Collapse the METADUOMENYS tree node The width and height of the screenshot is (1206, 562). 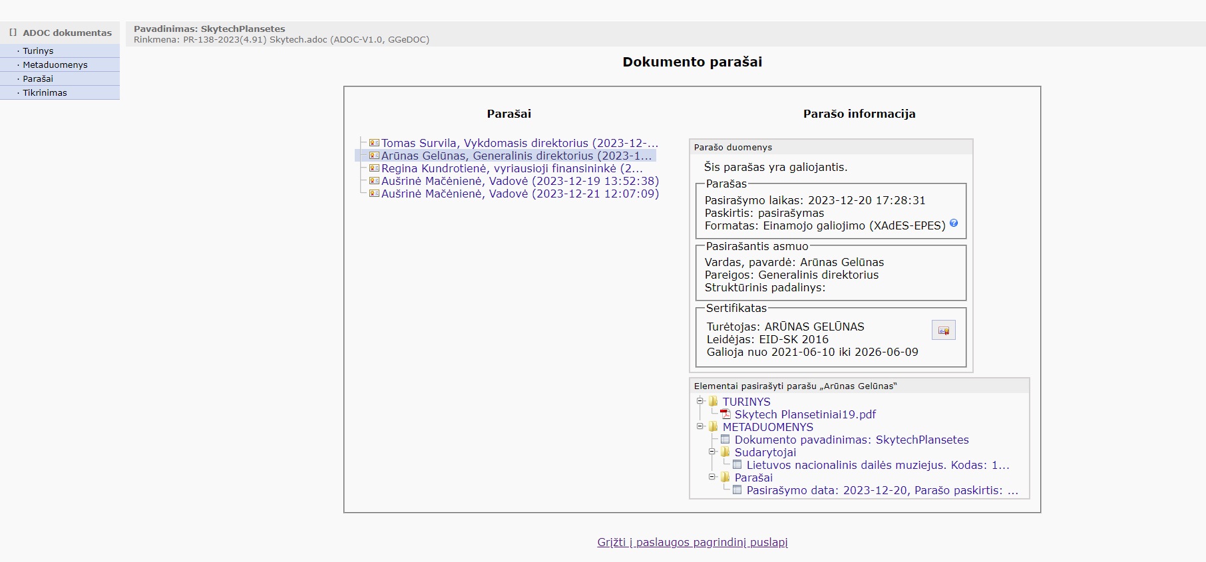pos(700,426)
